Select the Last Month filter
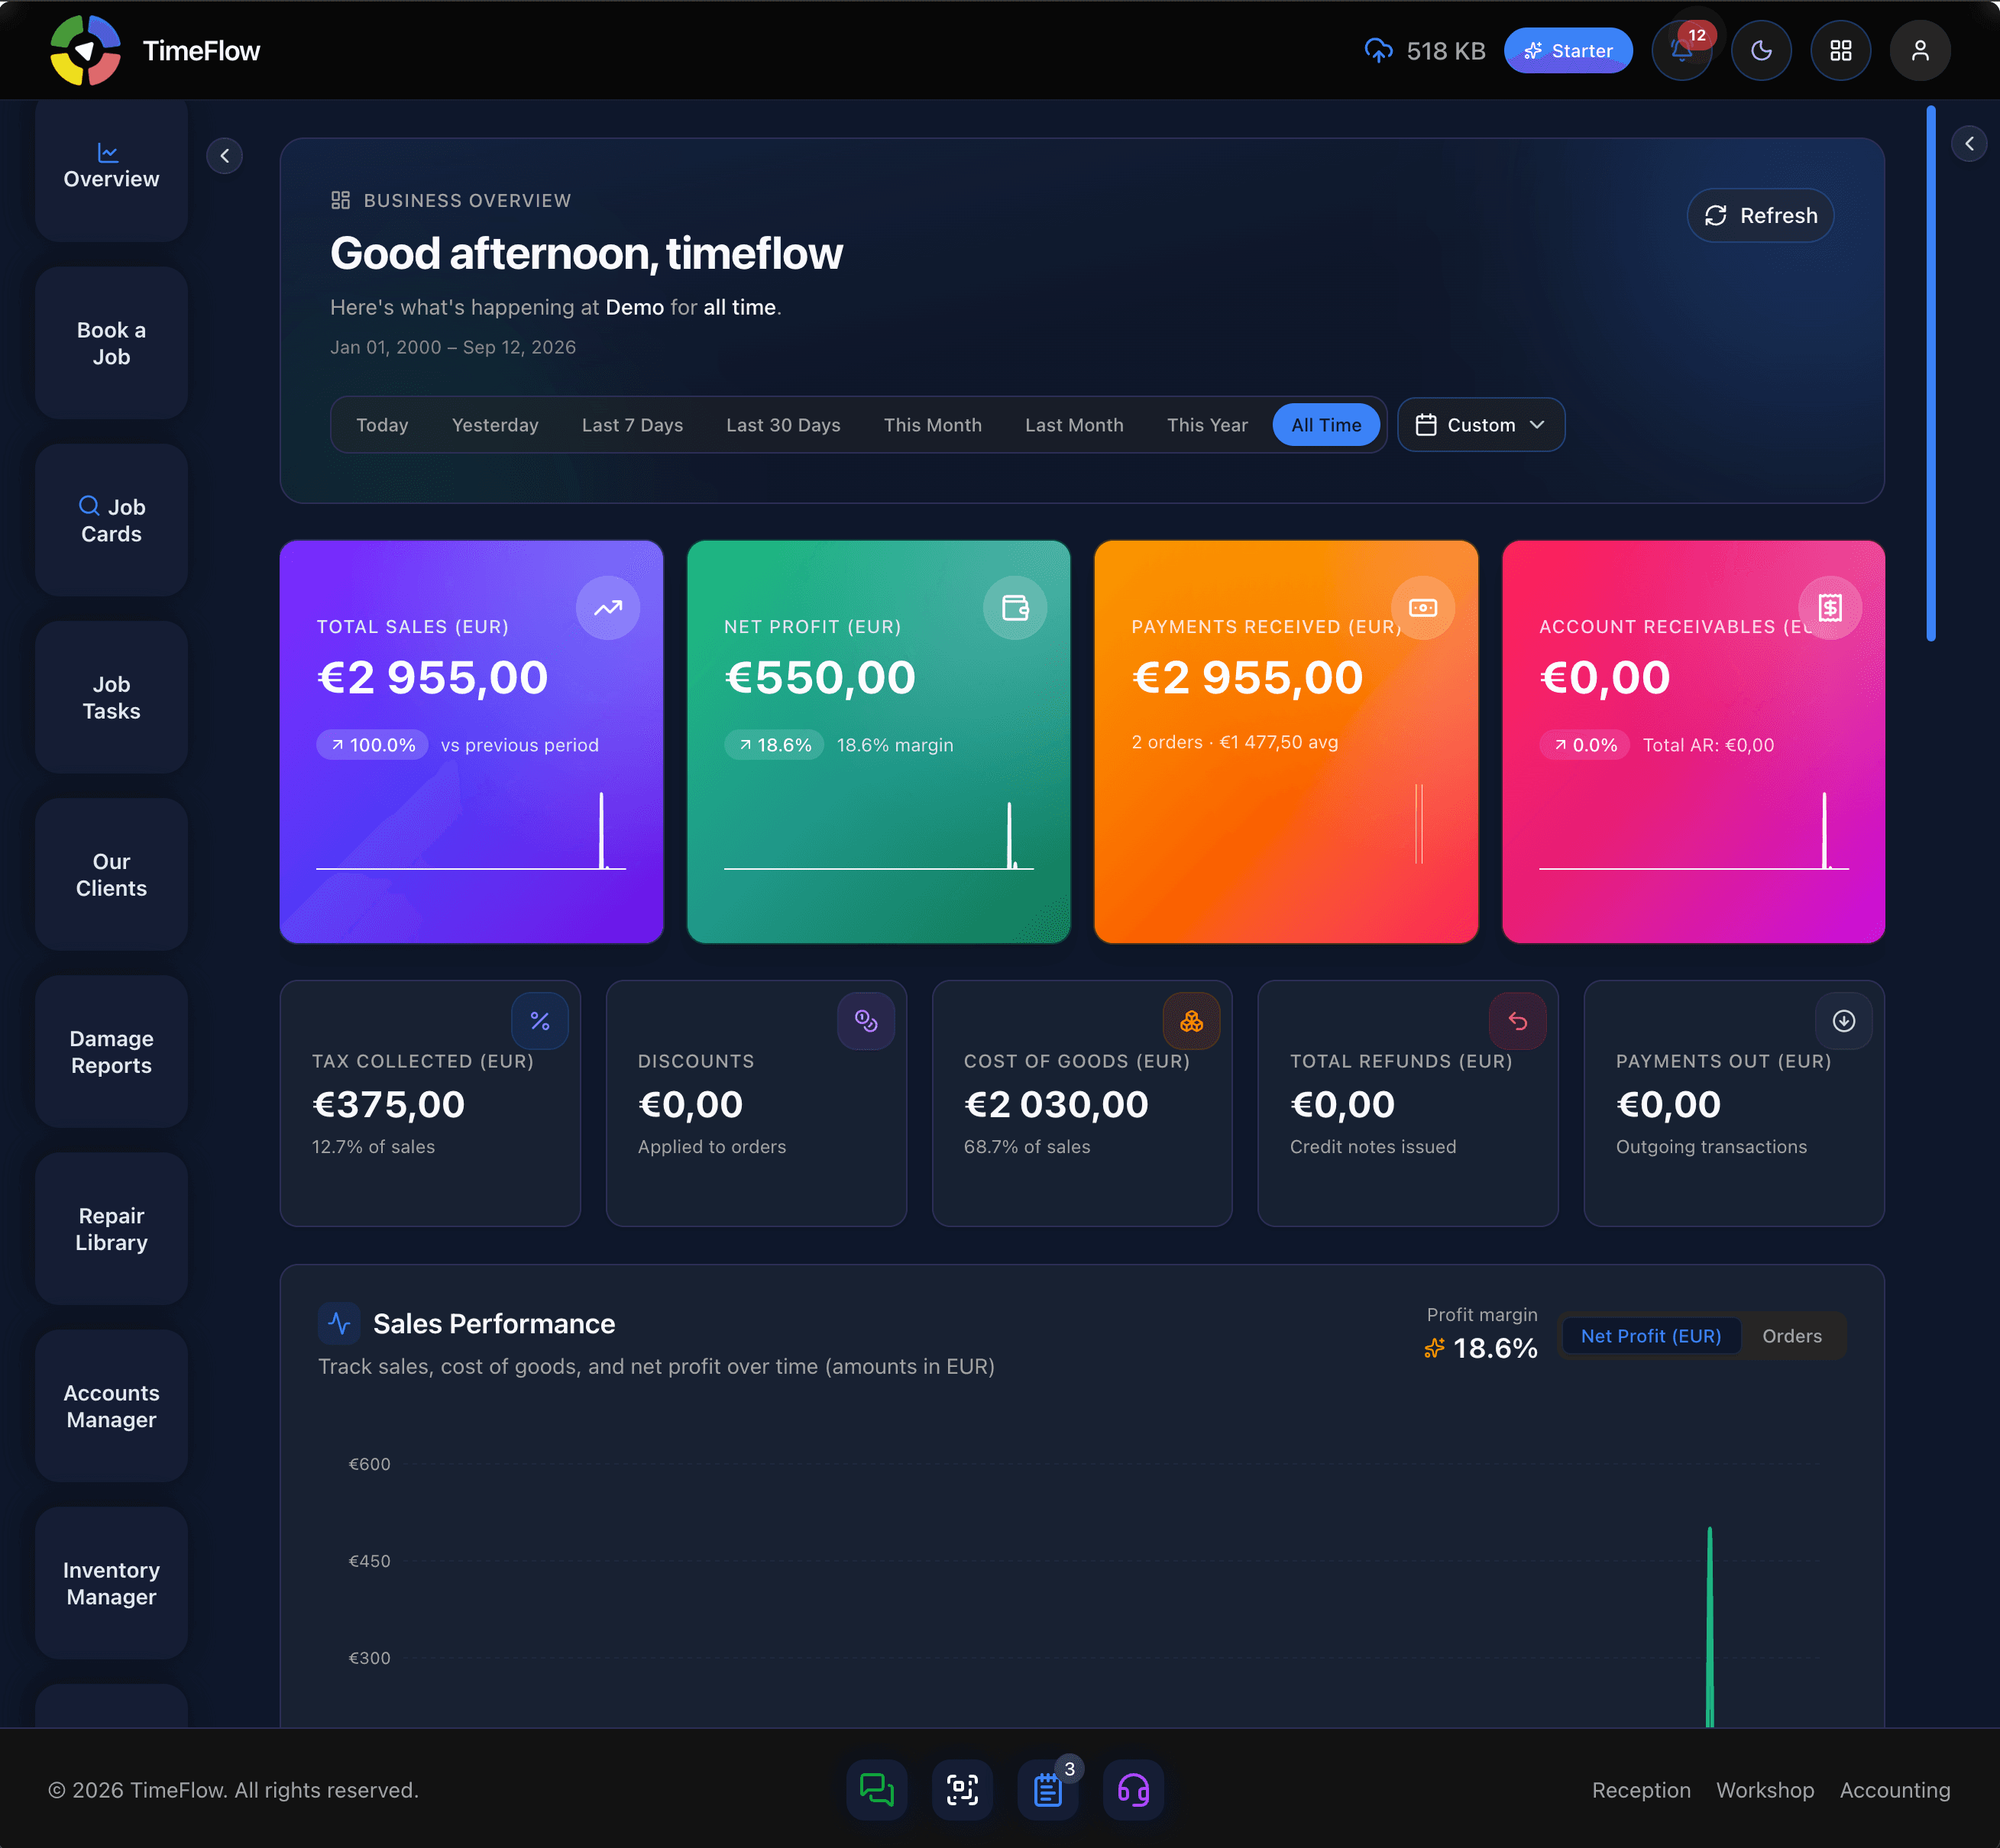Image resolution: width=2000 pixels, height=1848 pixels. pyautogui.click(x=1075, y=425)
